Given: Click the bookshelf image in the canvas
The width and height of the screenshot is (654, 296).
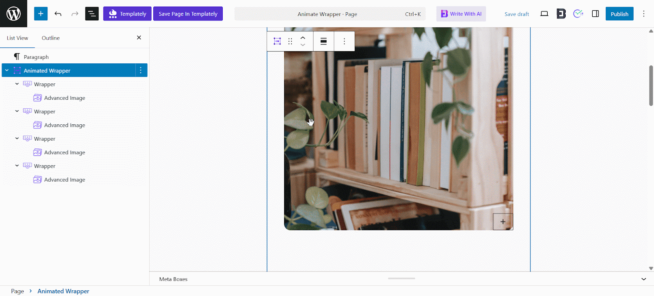Looking at the screenshot, I should pos(399,129).
